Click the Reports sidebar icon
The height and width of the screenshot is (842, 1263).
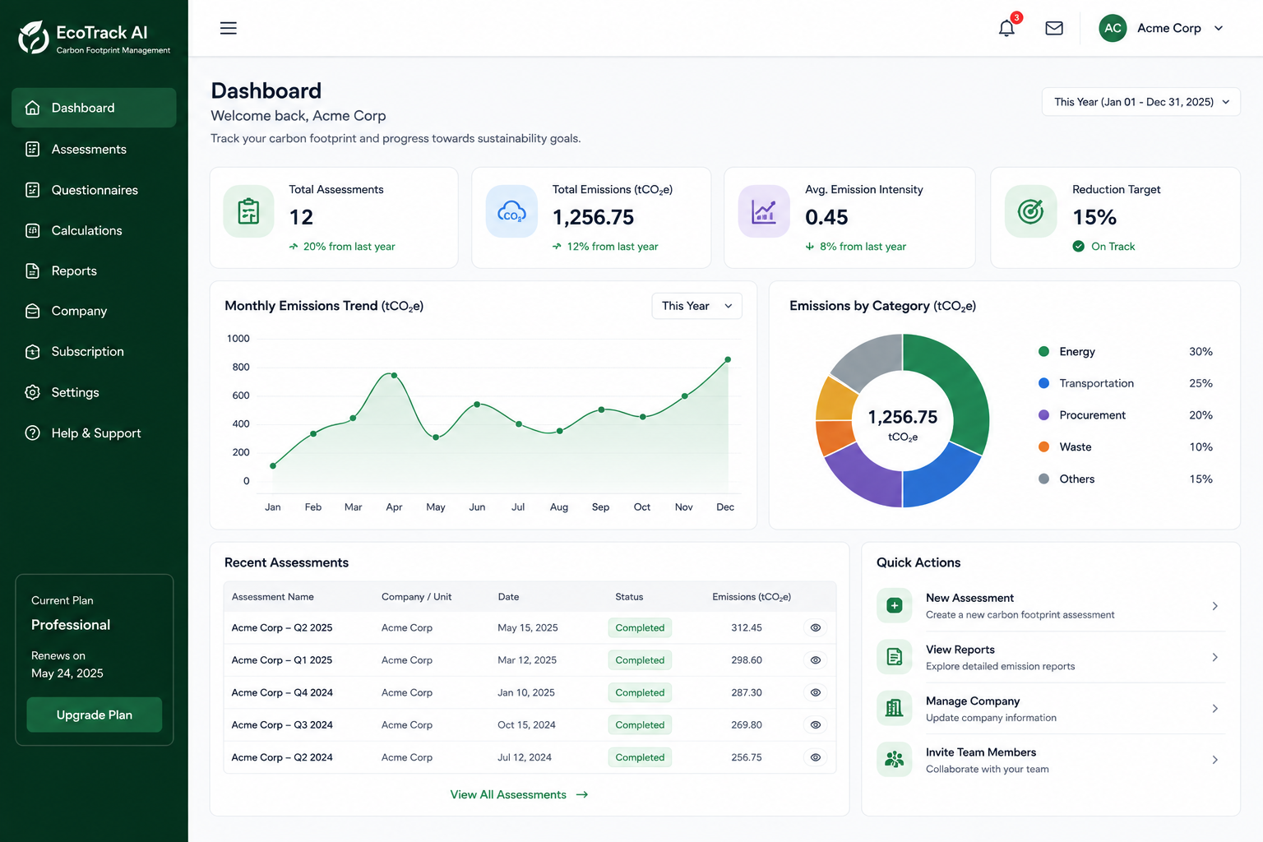click(x=33, y=271)
